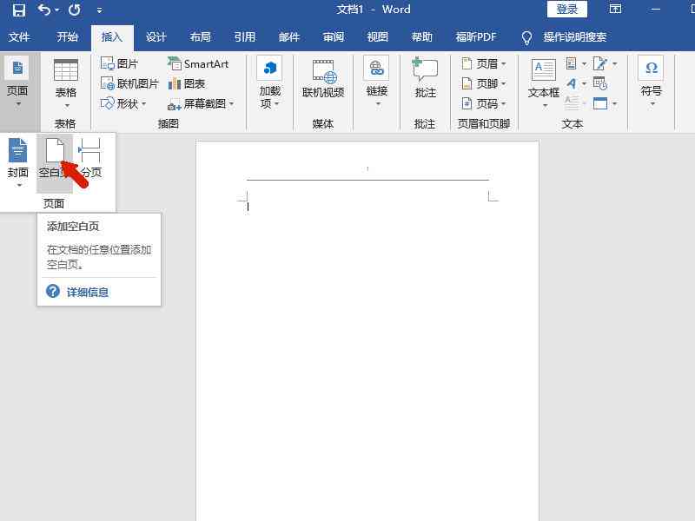
Task: Open the 页码 page number dropdown
Action: [484, 103]
